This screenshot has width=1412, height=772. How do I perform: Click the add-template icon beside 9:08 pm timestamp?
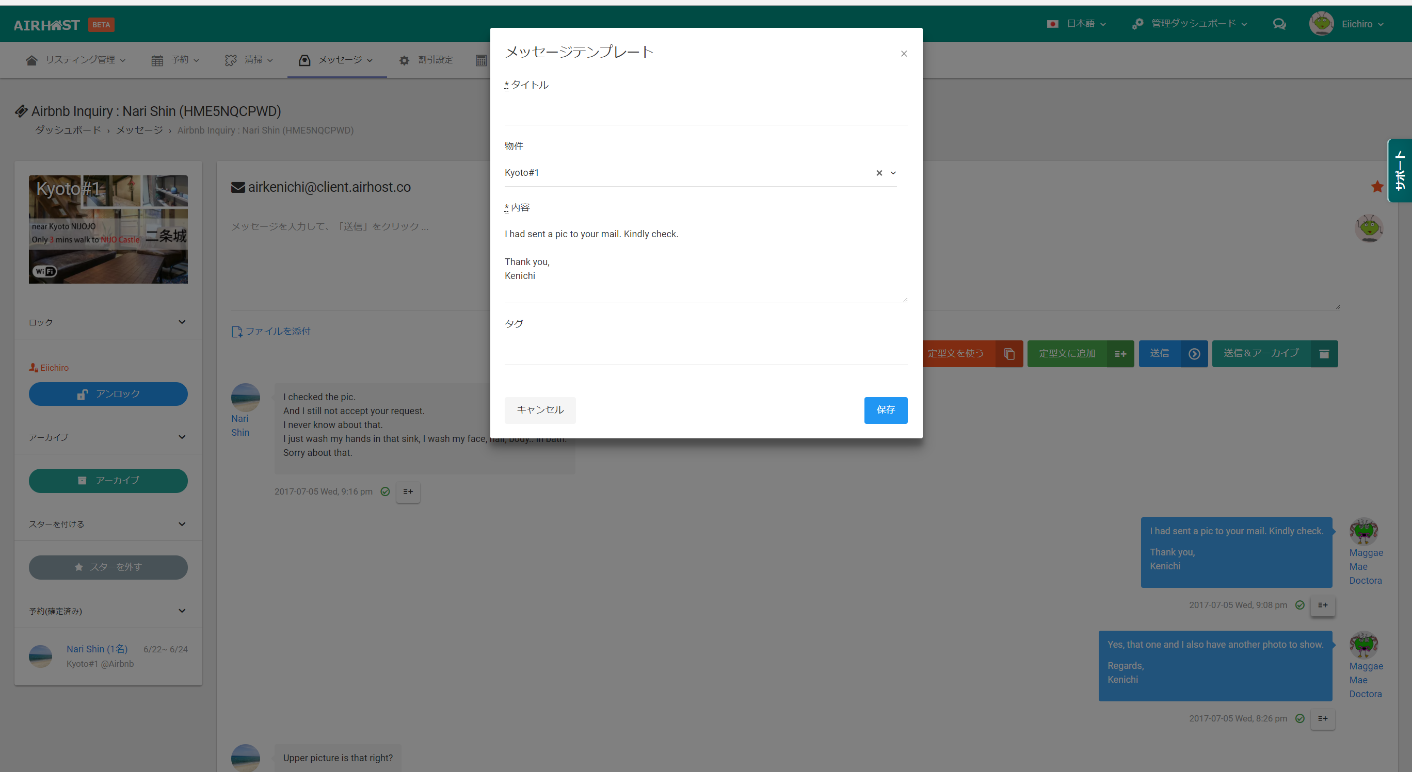1322,605
